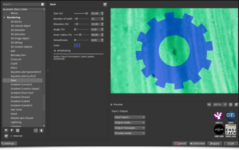Click the clear icon in the Search field

point(42,4)
